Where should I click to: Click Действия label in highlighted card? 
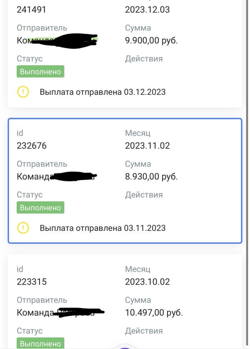[144, 195]
